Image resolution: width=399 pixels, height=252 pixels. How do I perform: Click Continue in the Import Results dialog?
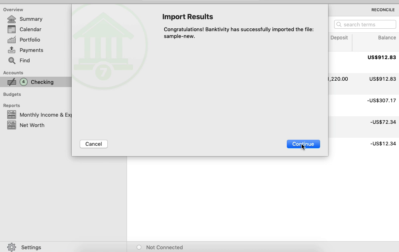(303, 144)
